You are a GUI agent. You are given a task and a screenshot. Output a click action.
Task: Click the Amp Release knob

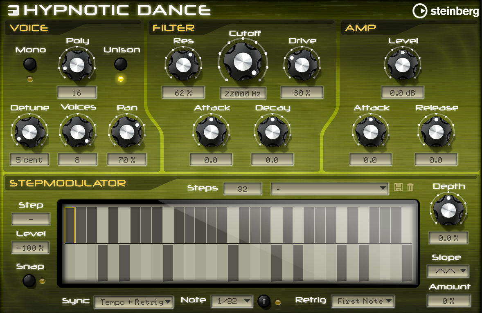436,132
